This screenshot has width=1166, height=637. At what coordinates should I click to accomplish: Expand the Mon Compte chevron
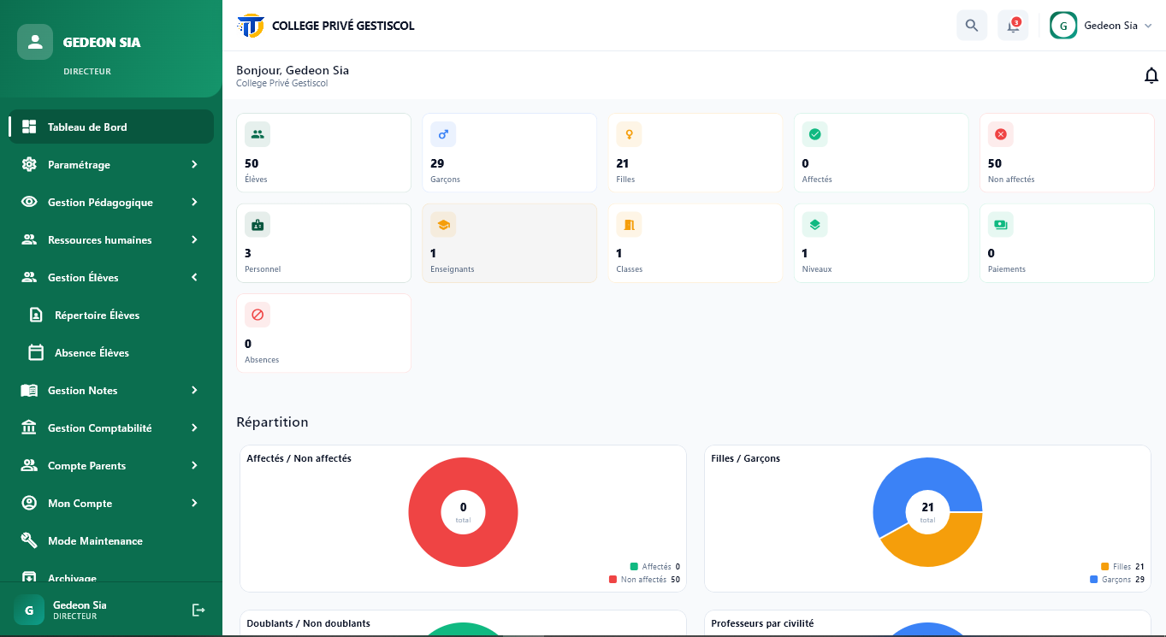click(194, 503)
